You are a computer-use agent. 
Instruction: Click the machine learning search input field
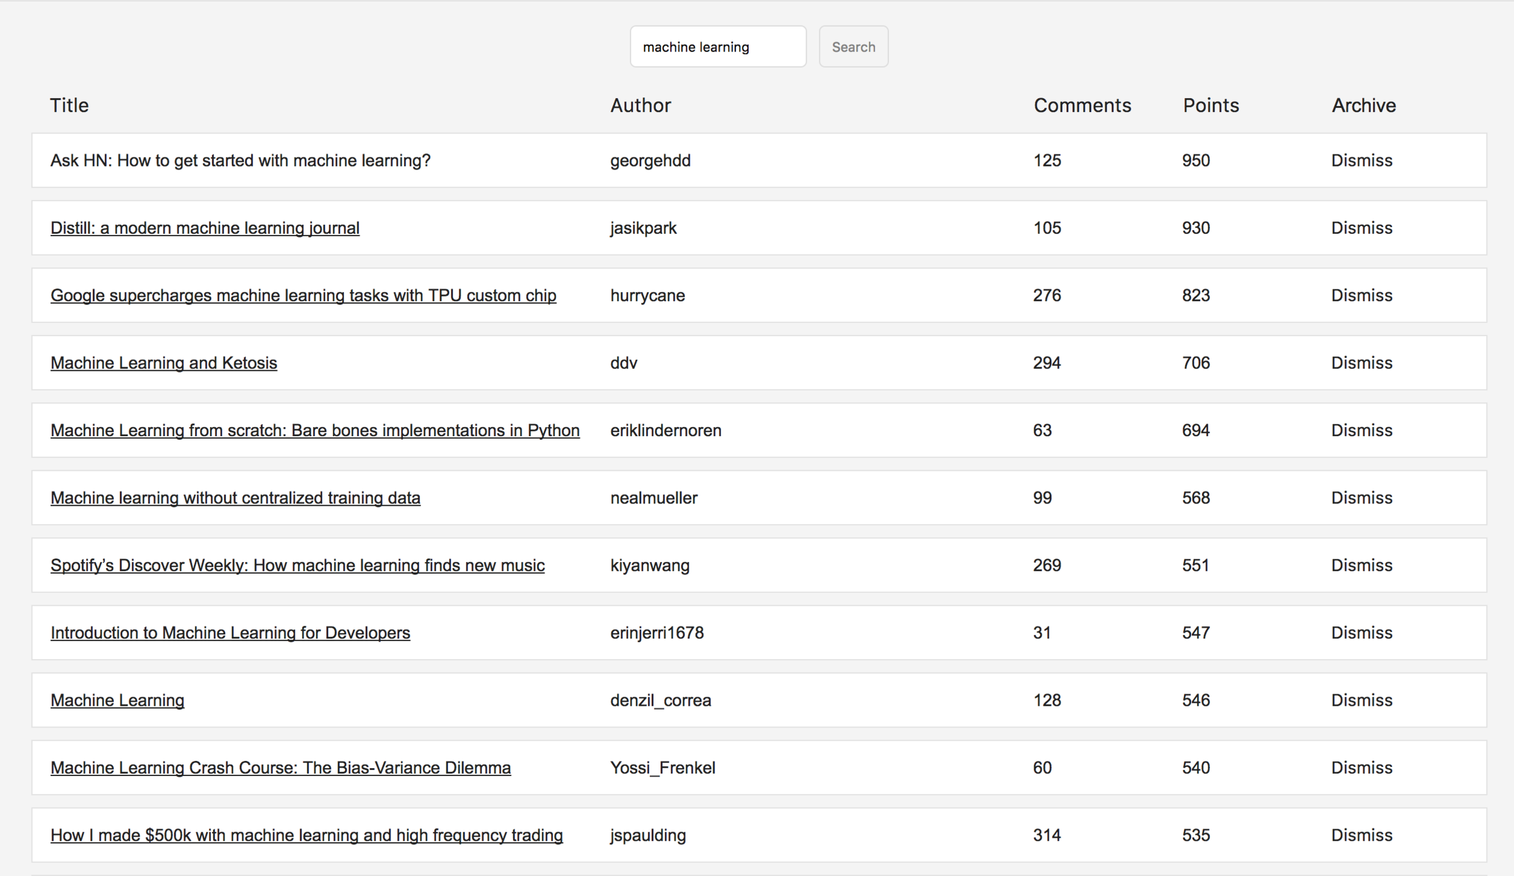pos(718,47)
